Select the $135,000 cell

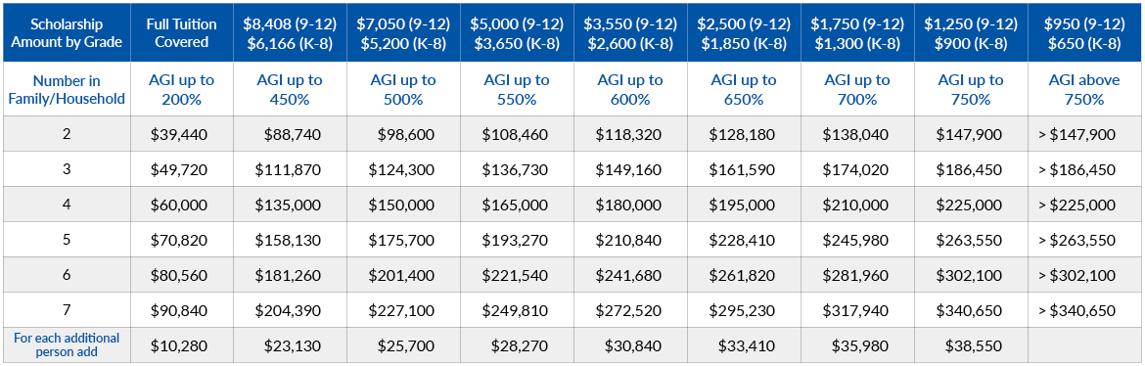pos(288,205)
